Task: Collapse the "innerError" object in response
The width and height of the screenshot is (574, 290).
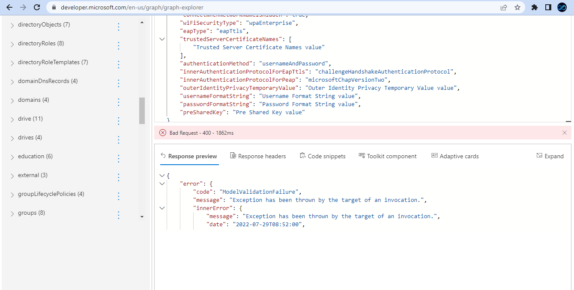Action: click(162, 208)
